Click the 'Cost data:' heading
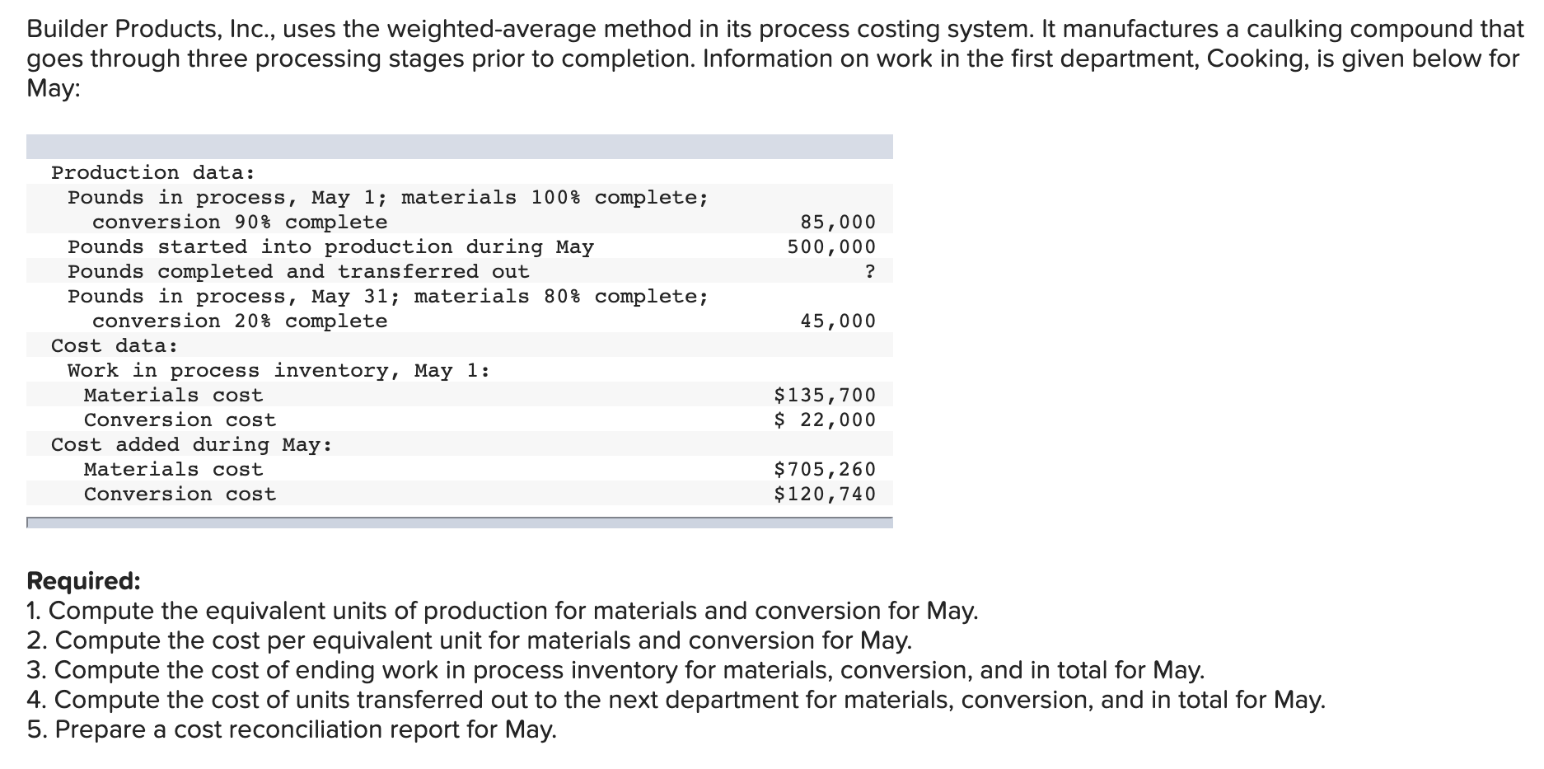This screenshot has width=1544, height=769. coord(115,345)
